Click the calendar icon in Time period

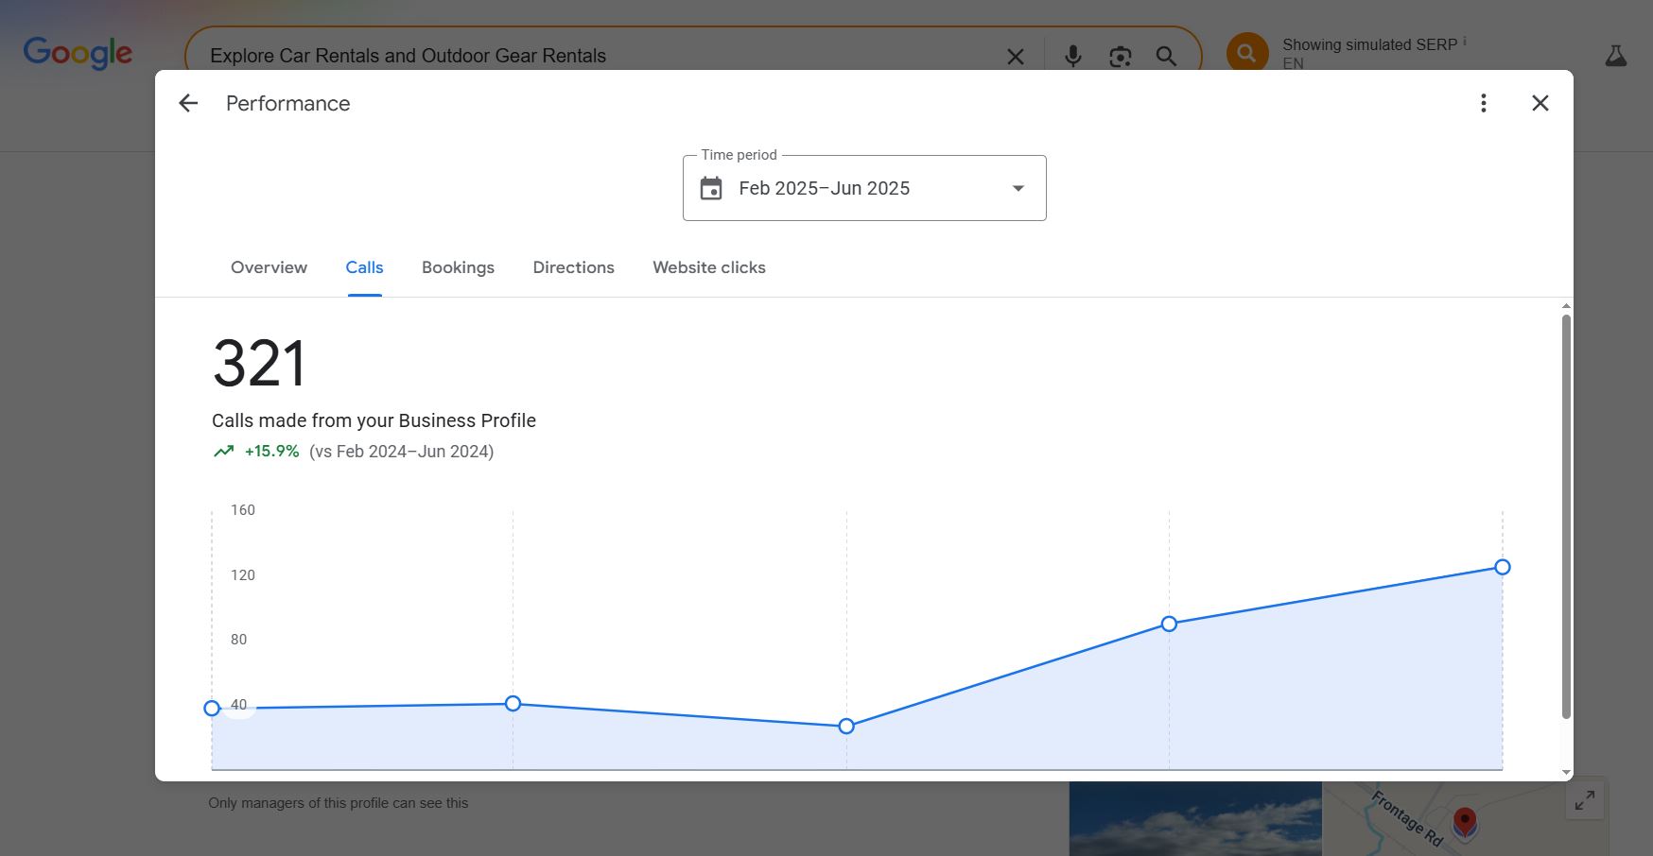711,188
